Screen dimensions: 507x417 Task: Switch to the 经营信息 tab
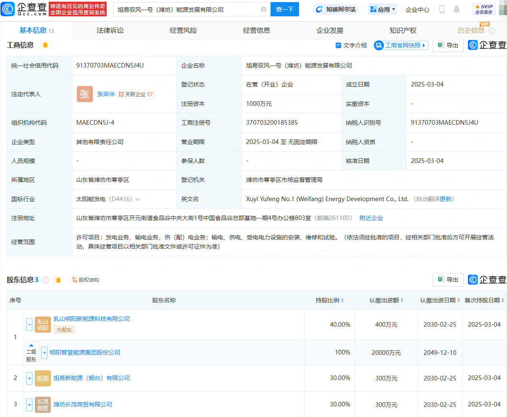pyautogui.click(x=257, y=31)
